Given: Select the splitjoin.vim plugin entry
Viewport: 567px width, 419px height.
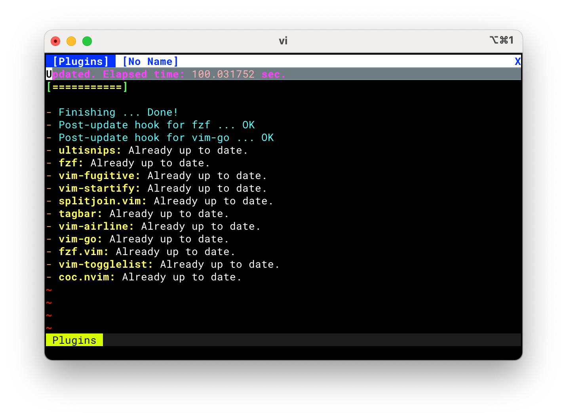Looking at the screenshot, I should (x=160, y=201).
